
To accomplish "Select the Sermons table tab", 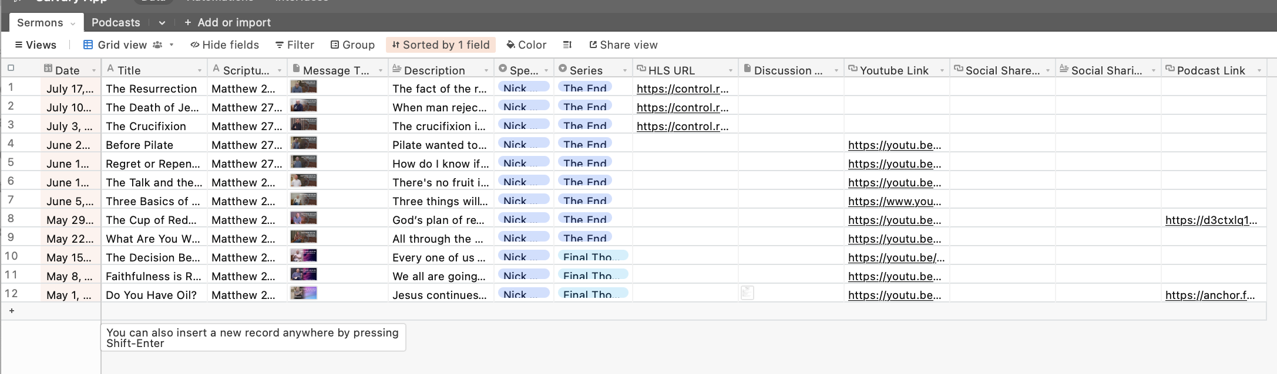I will click(40, 23).
